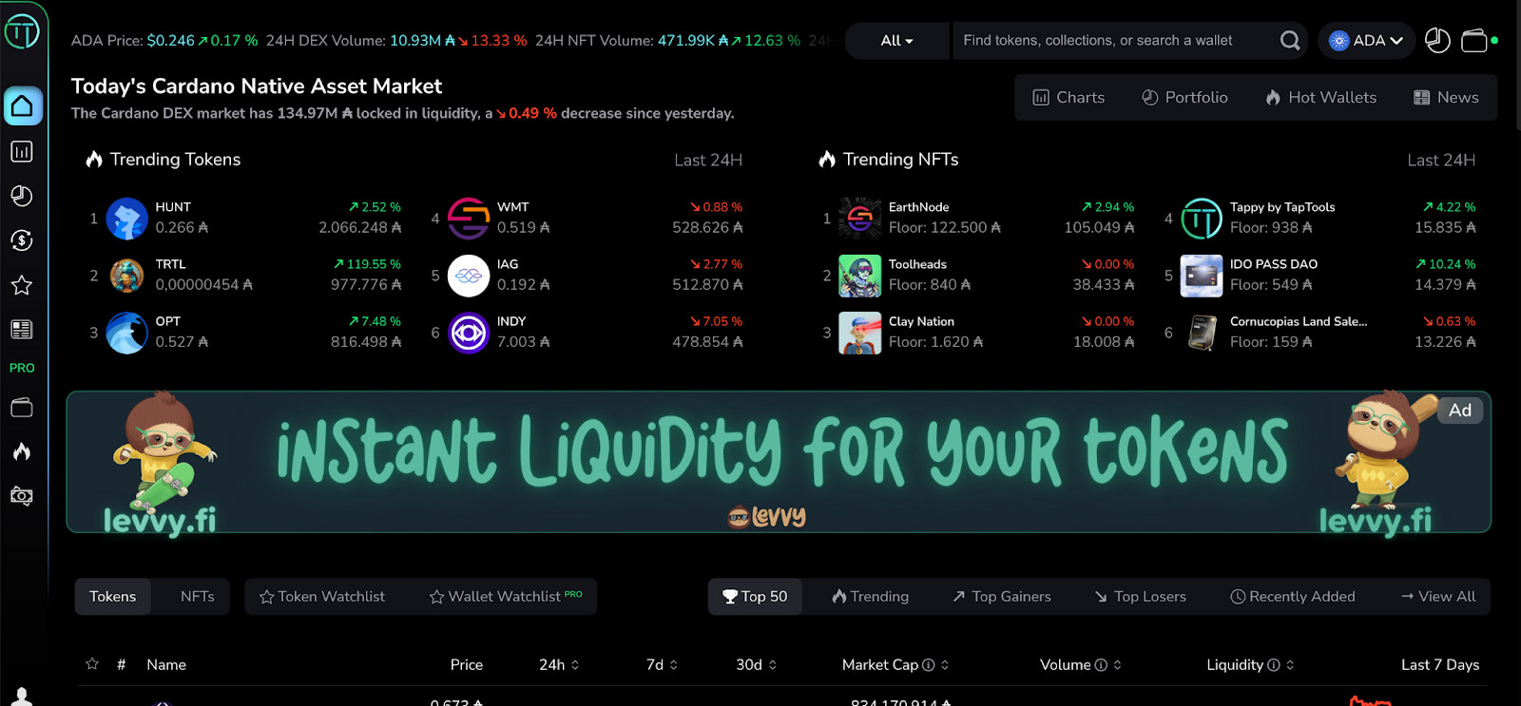This screenshot has height=706, width=1521.
Task: Open Toolheads NFT collection
Action: 978,275
